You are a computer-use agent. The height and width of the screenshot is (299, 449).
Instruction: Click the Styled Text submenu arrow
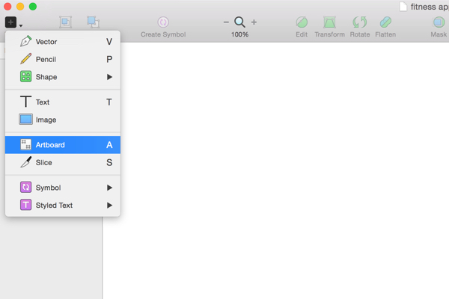[x=109, y=205]
